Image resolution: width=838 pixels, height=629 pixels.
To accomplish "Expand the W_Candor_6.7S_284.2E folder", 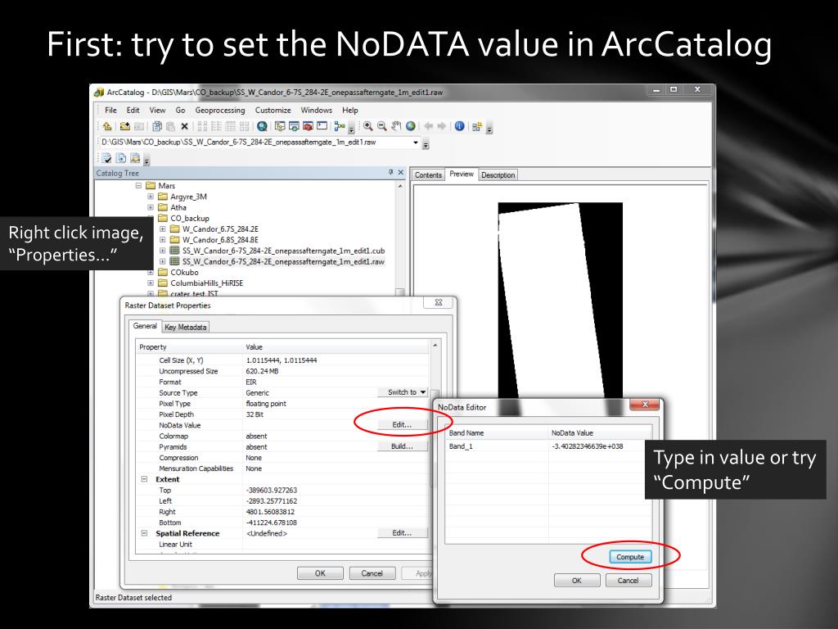I will click(163, 229).
